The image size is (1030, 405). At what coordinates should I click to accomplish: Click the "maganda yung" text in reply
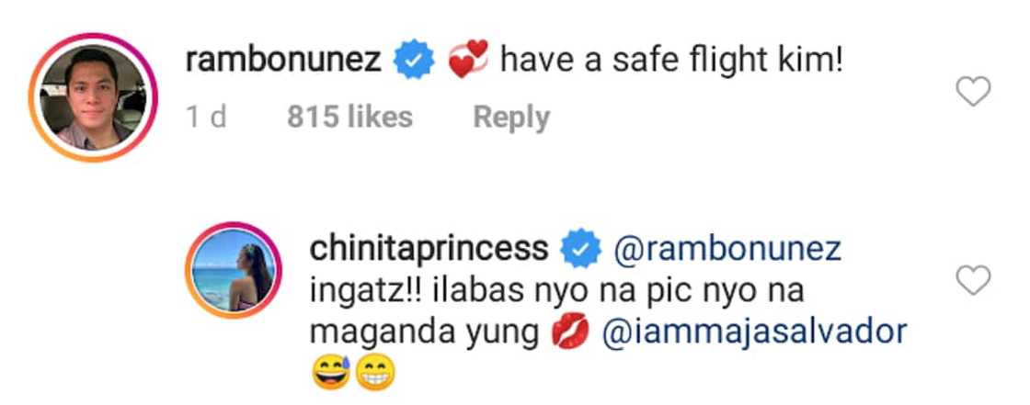coord(424,333)
